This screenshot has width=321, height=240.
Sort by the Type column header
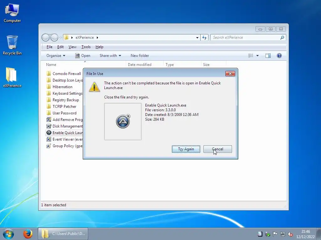tap(182, 64)
